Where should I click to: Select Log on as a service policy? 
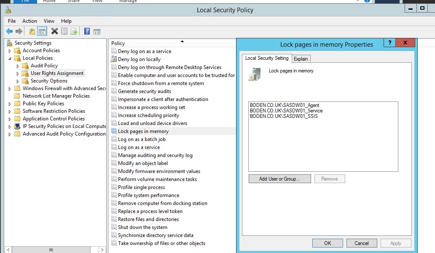click(x=139, y=147)
